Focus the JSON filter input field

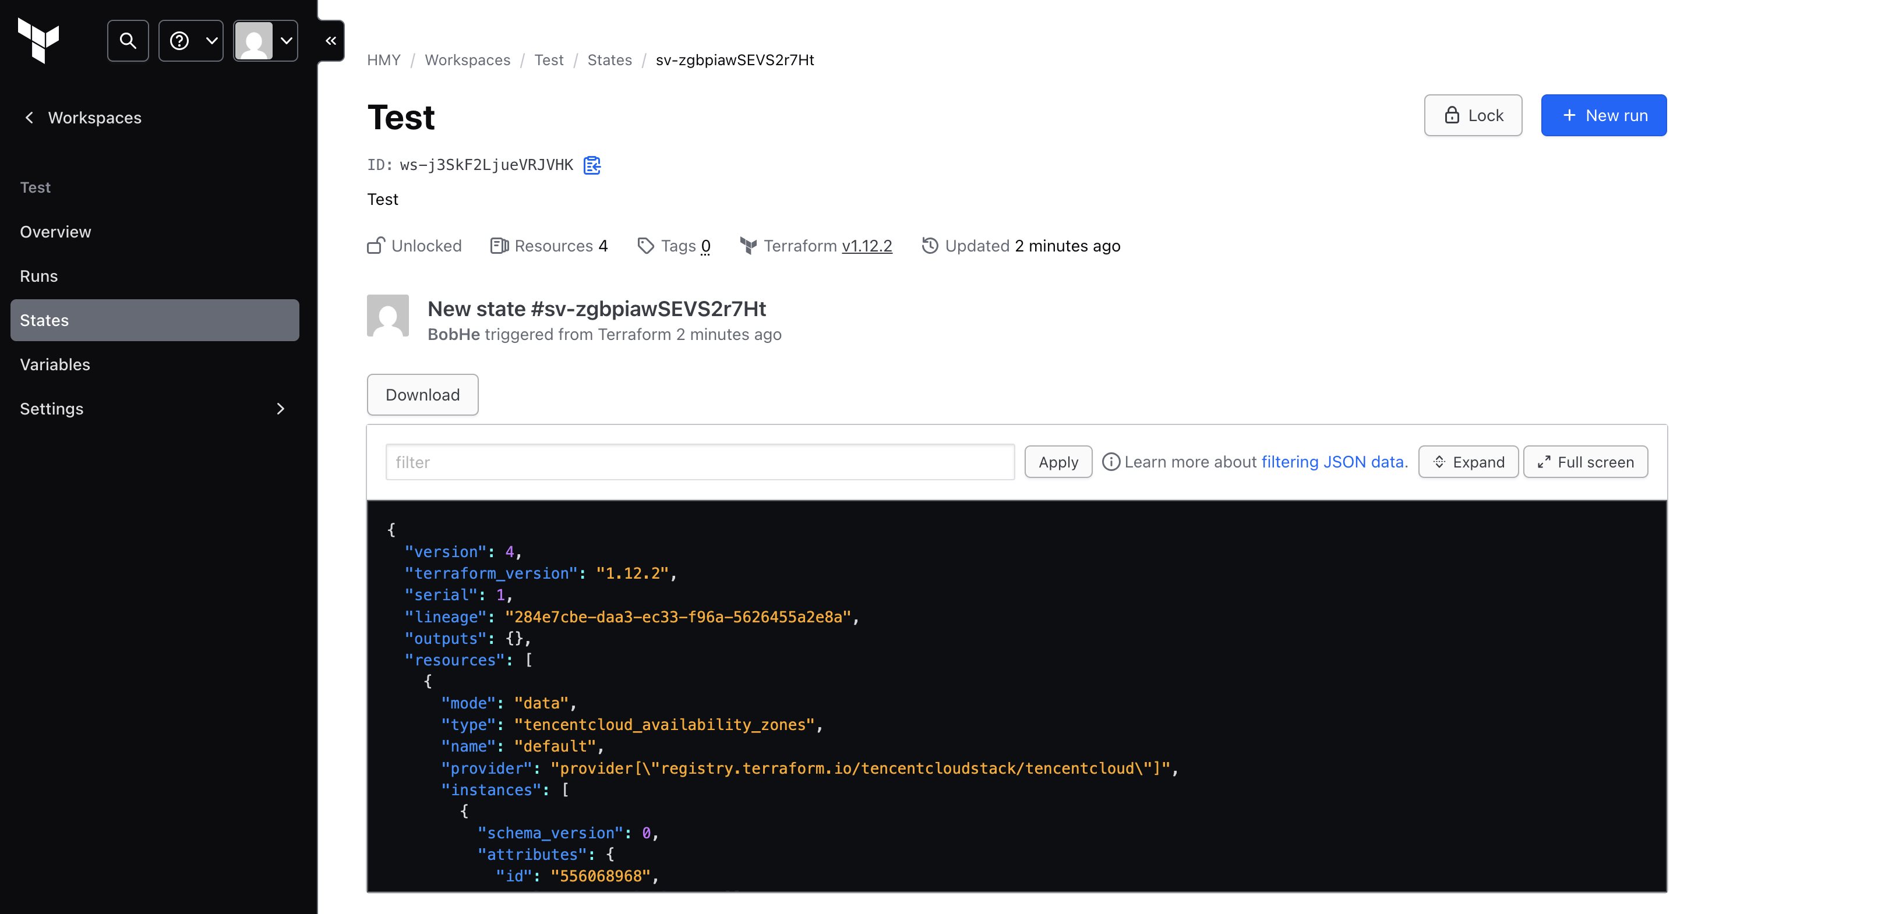pos(700,462)
